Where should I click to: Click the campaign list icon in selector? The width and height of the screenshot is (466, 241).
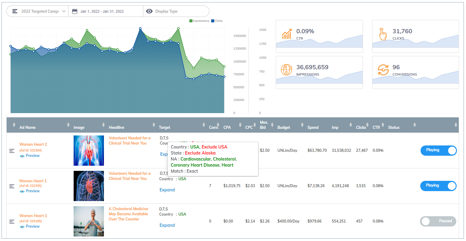15,11
